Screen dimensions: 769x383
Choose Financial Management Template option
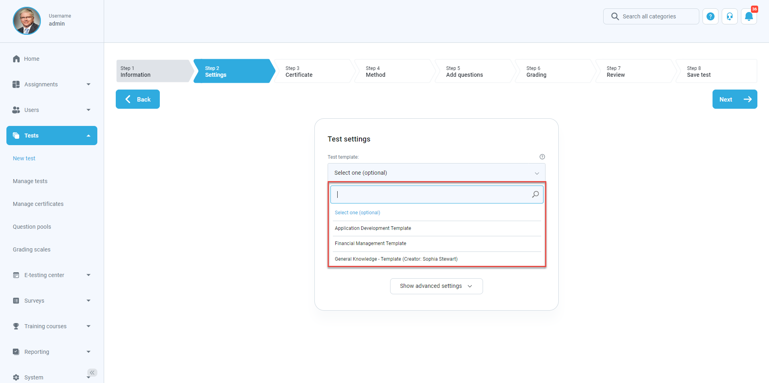coord(370,243)
